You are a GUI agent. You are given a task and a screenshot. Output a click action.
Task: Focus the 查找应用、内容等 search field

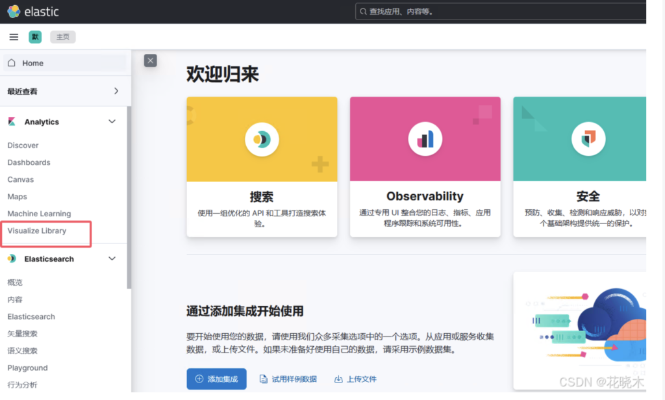click(x=501, y=12)
